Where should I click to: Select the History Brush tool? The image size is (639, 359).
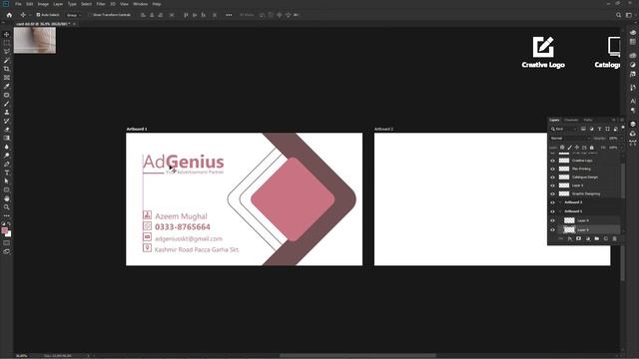point(7,121)
